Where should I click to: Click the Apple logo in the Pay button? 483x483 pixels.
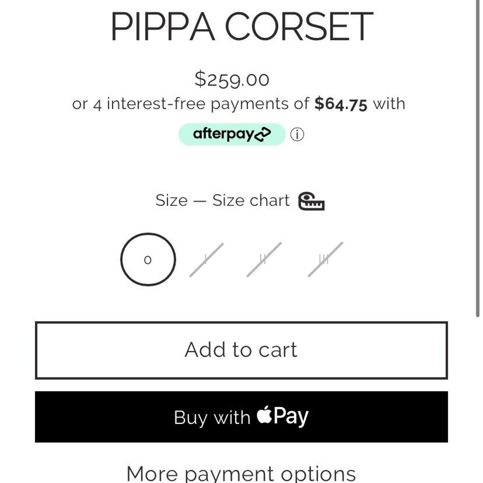(266, 417)
